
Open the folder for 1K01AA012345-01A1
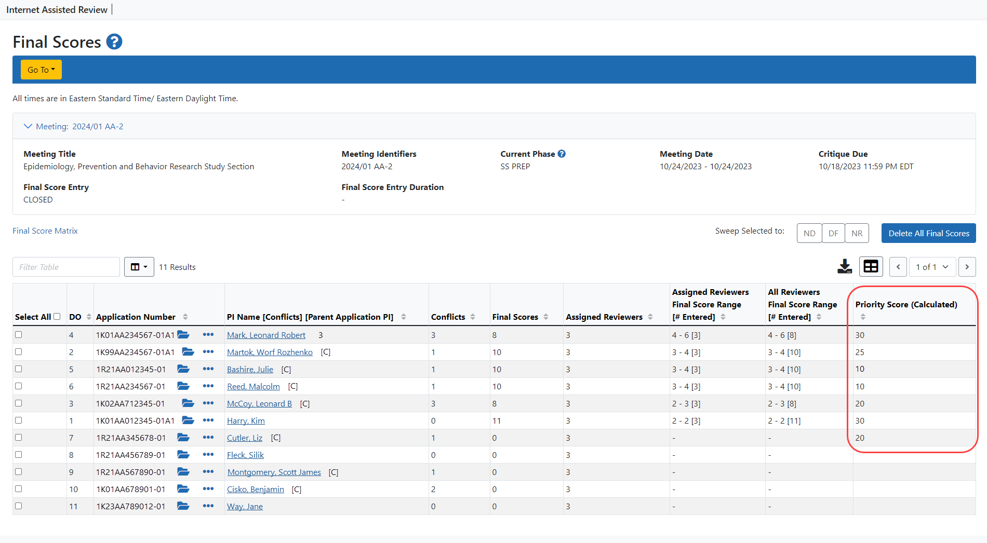188,420
